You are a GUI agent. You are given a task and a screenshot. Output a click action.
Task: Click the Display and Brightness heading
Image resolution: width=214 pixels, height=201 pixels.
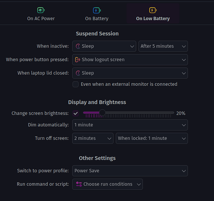(97, 102)
